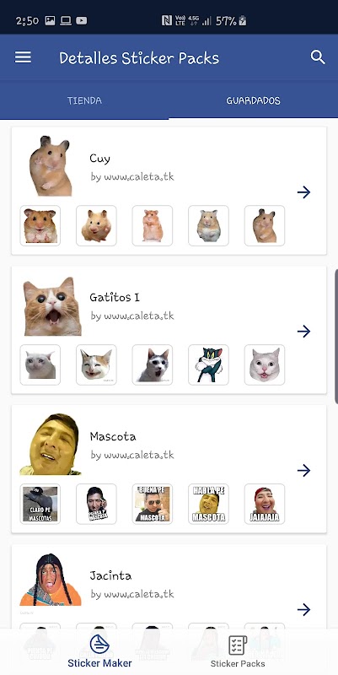Switch to the TIENDA tab
The width and height of the screenshot is (338, 675).
click(x=84, y=100)
